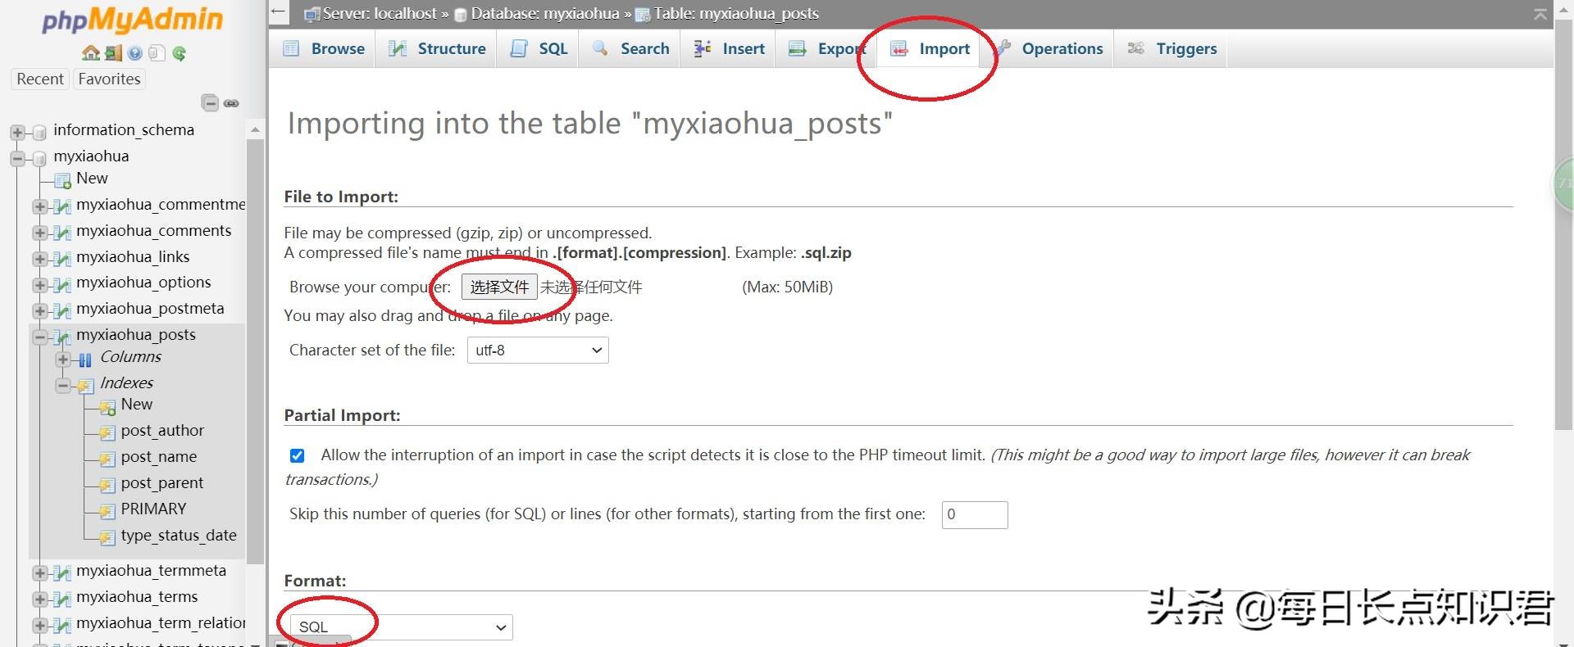The image size is (1574, 647).
Task: Click the myxiaohua_posts table icon
Action: tap(62, 337)
